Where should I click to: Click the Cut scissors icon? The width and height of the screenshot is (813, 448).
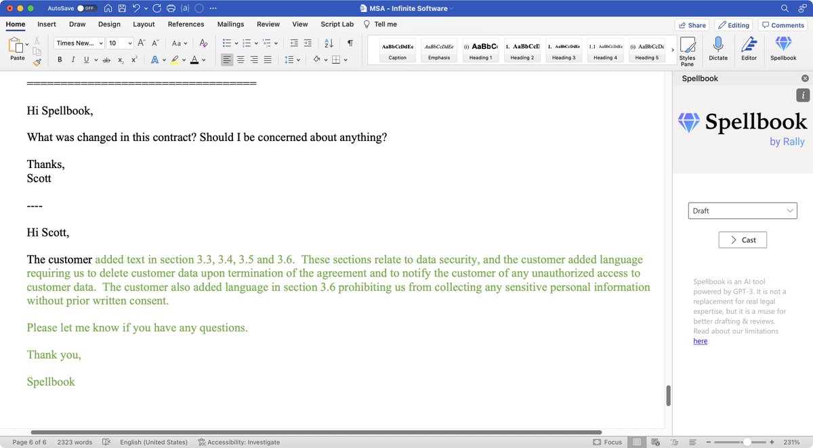click(37, 40)
